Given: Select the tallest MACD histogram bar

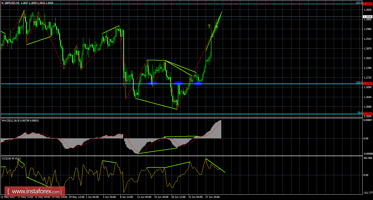Looking at the screenshot, I should [220, 128].
